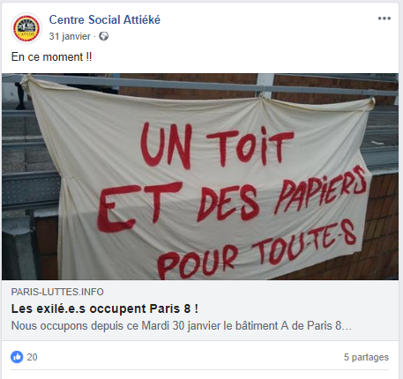The width and height of the screenshot is (403, 379).
Task: Open the banner photo link preview
Action: tap(200, 176)
